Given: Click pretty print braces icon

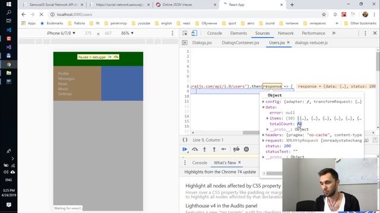Looking at the screenshot, I should (185, 140).
